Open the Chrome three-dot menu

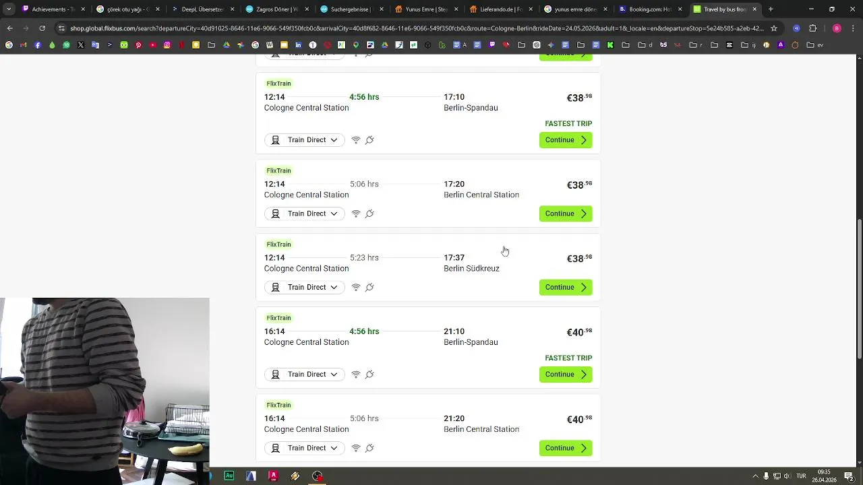tap(852, 28)
